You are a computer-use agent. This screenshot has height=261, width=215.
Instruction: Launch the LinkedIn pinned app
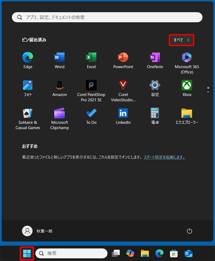pos(123,117)
